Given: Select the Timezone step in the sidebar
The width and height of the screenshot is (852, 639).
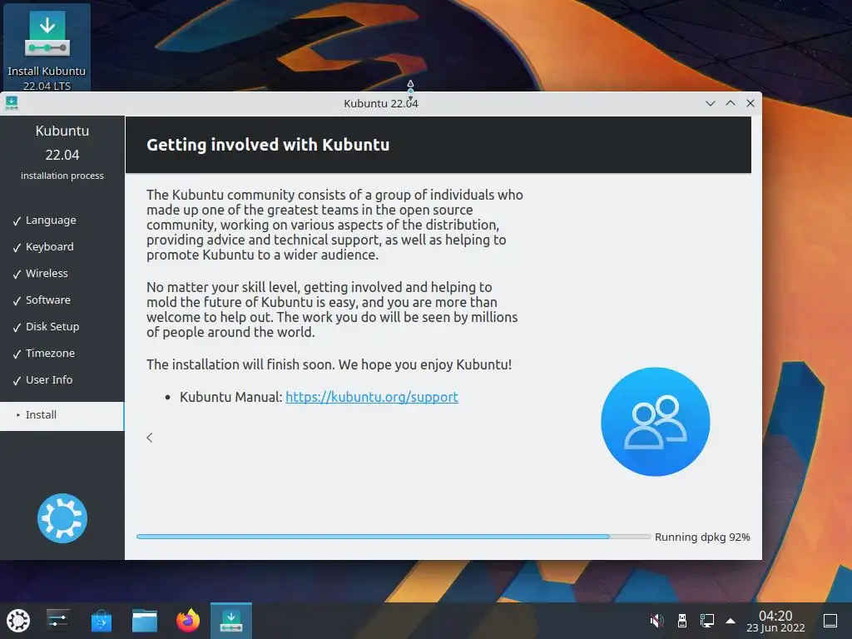Looking at the screenshot, I should [50, 353].
